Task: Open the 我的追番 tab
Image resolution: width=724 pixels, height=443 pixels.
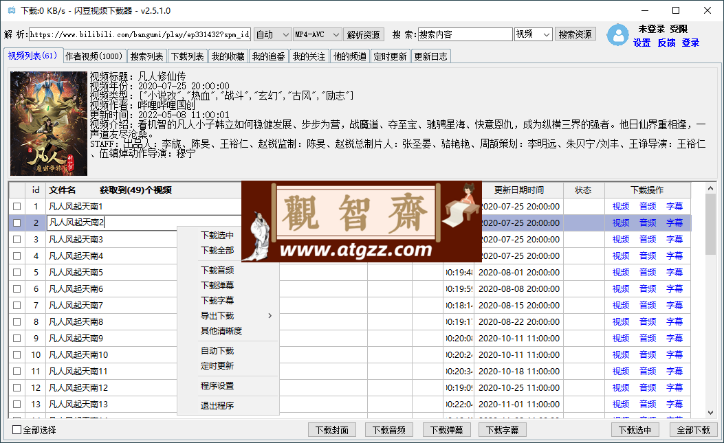Action: tap(269, 56)
